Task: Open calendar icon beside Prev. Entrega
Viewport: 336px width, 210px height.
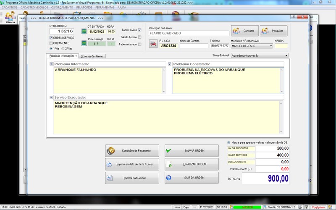Action: (x=84, y=44)
